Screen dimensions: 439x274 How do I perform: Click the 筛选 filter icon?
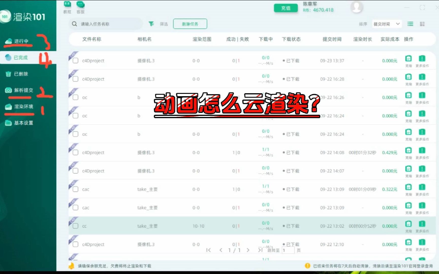[152, 24]
